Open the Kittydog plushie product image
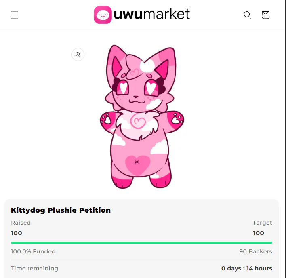This screenshot has height=278, width=286. [142, 116]
